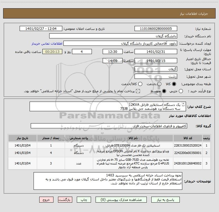Click the بازگشت back button
Screen dimensions: 219x212
(65, 199)
